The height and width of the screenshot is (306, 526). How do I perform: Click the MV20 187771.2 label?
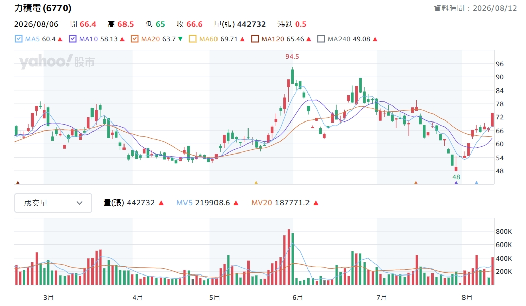click(x=281, y=203)
